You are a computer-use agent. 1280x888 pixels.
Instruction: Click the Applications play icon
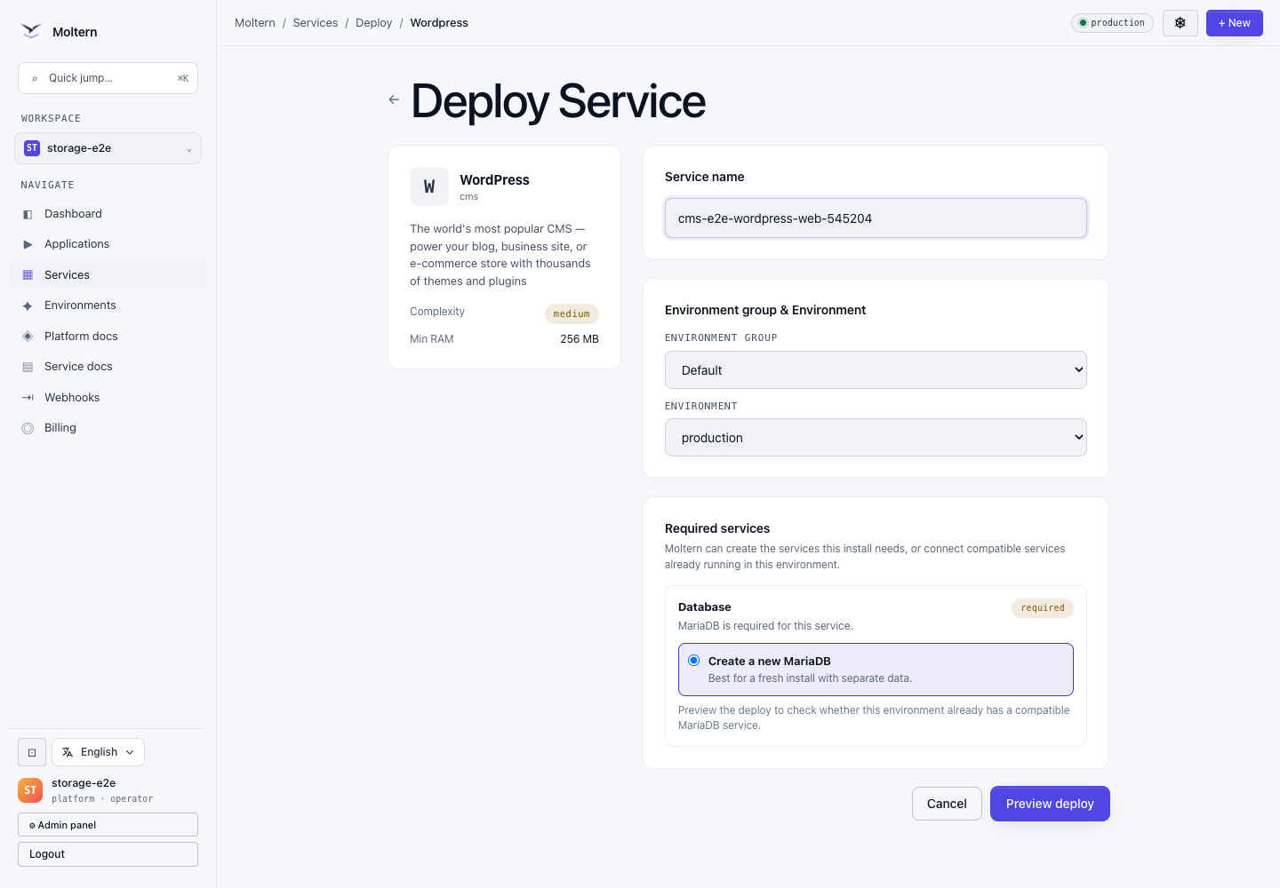[x=28, y=244]
